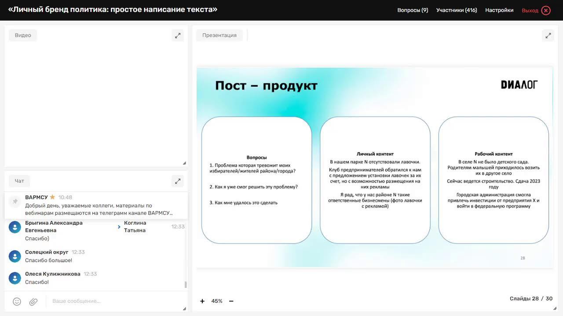The height and width of the screenshot is (316, 563).
Task: Click the pinned ВАРМСУ message text
Action: [99, 209]
